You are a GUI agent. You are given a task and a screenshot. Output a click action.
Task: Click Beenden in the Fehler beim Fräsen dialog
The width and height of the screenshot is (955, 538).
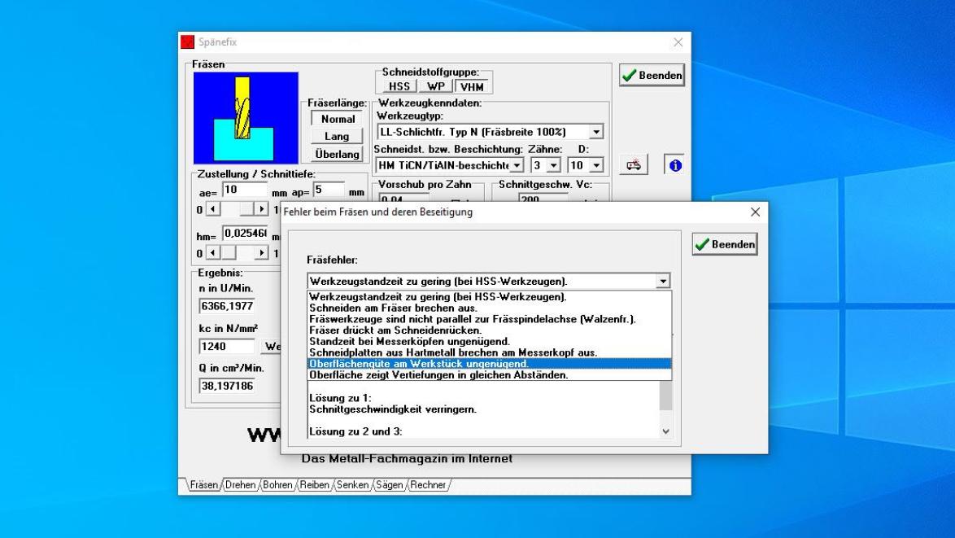click(725, 244)
